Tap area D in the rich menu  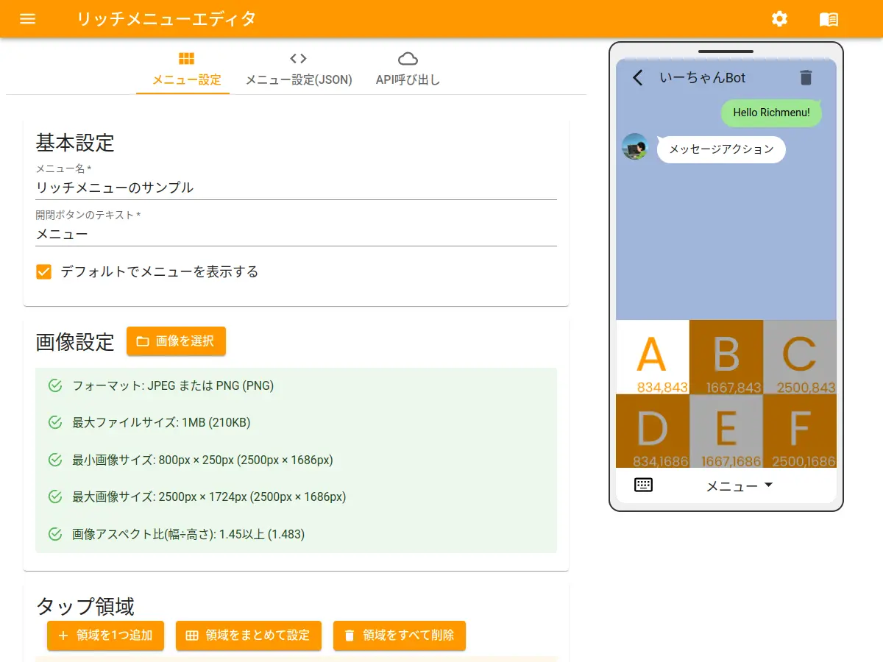tap(652, 431)
